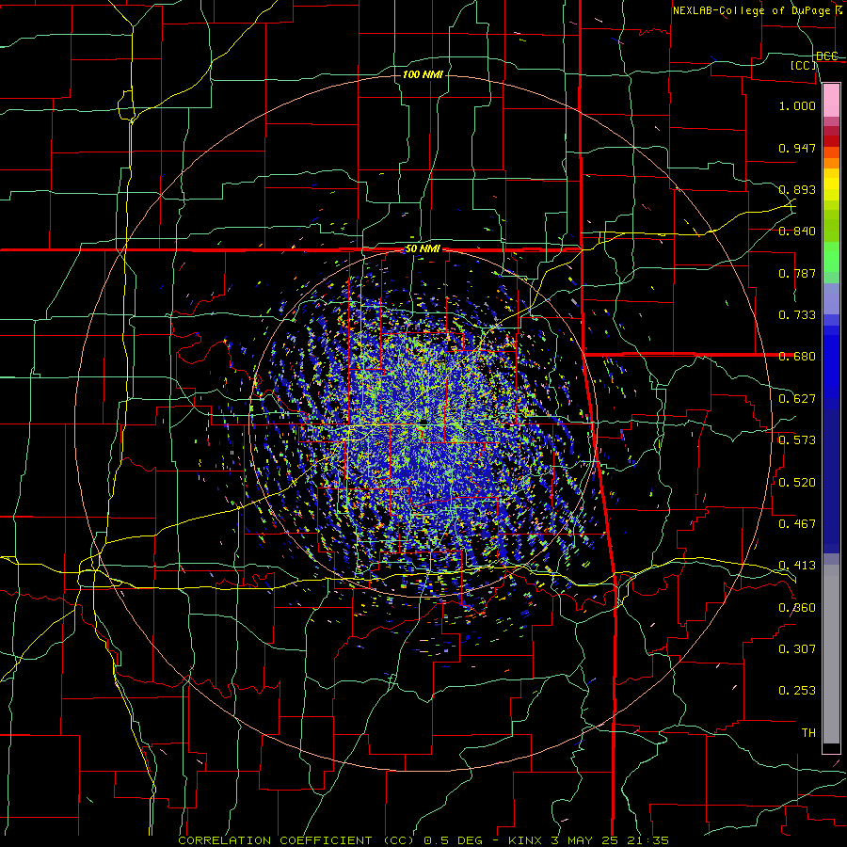Click the KINX radar site identifier
Image resolution: width=847 pixels, height=847 pixels.
[x=525, y=840]
